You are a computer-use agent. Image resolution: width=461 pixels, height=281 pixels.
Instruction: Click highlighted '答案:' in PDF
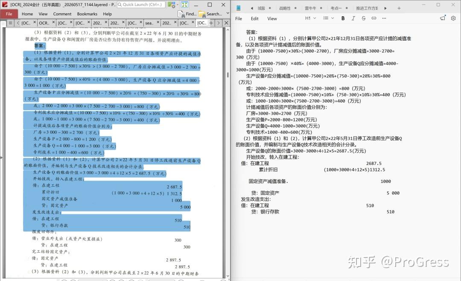click(40, 46)
